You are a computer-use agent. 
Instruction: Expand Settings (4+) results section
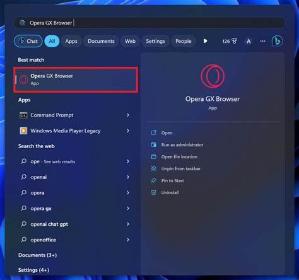[x=33, y=270]
